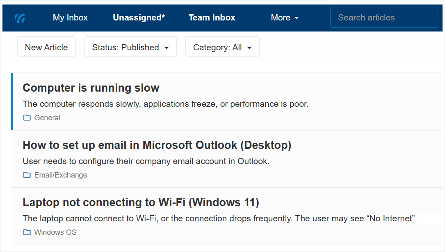The image size is (445, 252).
Task: Switch to Team Inbox
Action: 212,18
